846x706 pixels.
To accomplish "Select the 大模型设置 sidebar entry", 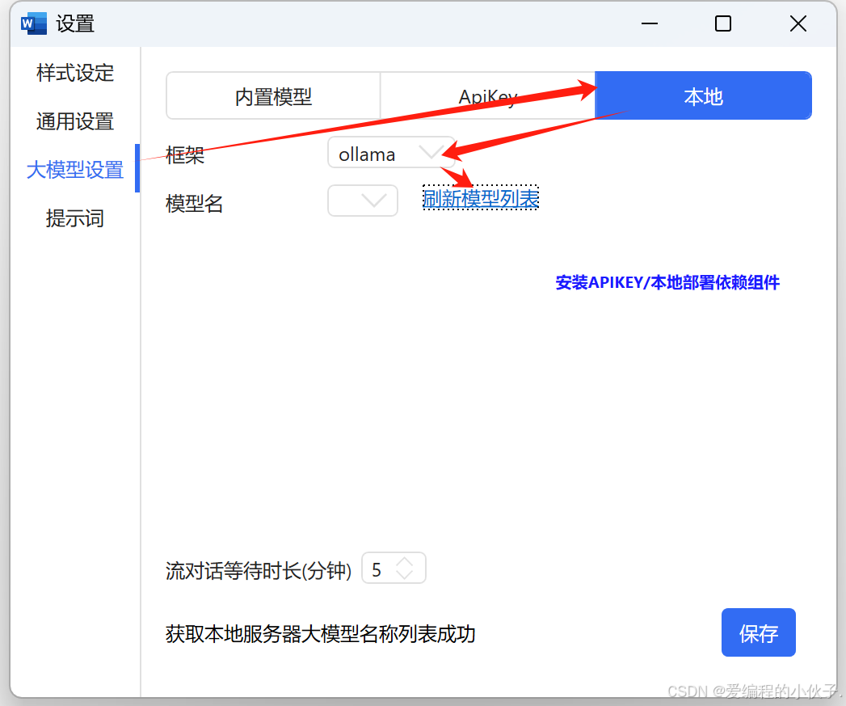I will click(x=74, y=169).
